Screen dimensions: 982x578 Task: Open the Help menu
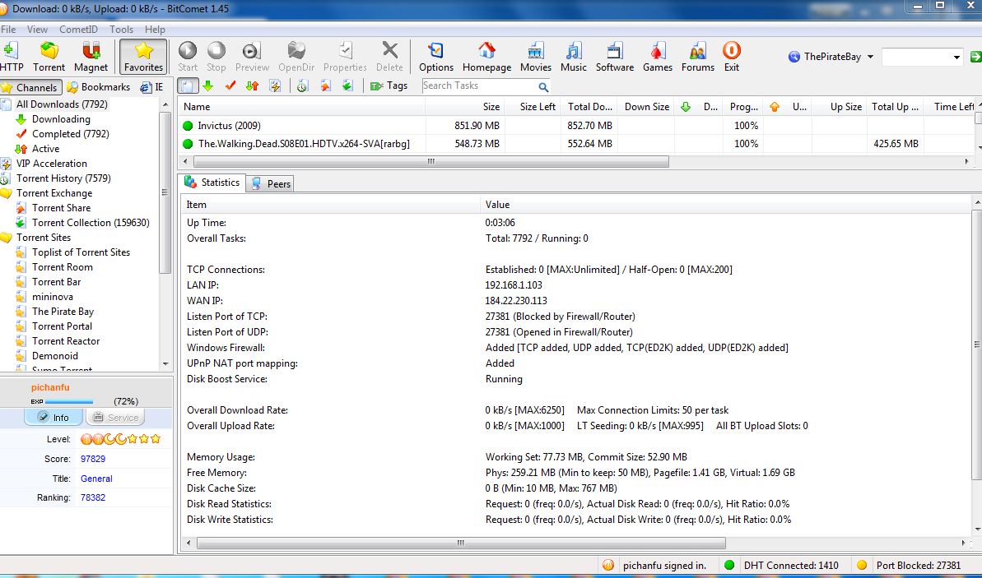click(x=155, y=30)
